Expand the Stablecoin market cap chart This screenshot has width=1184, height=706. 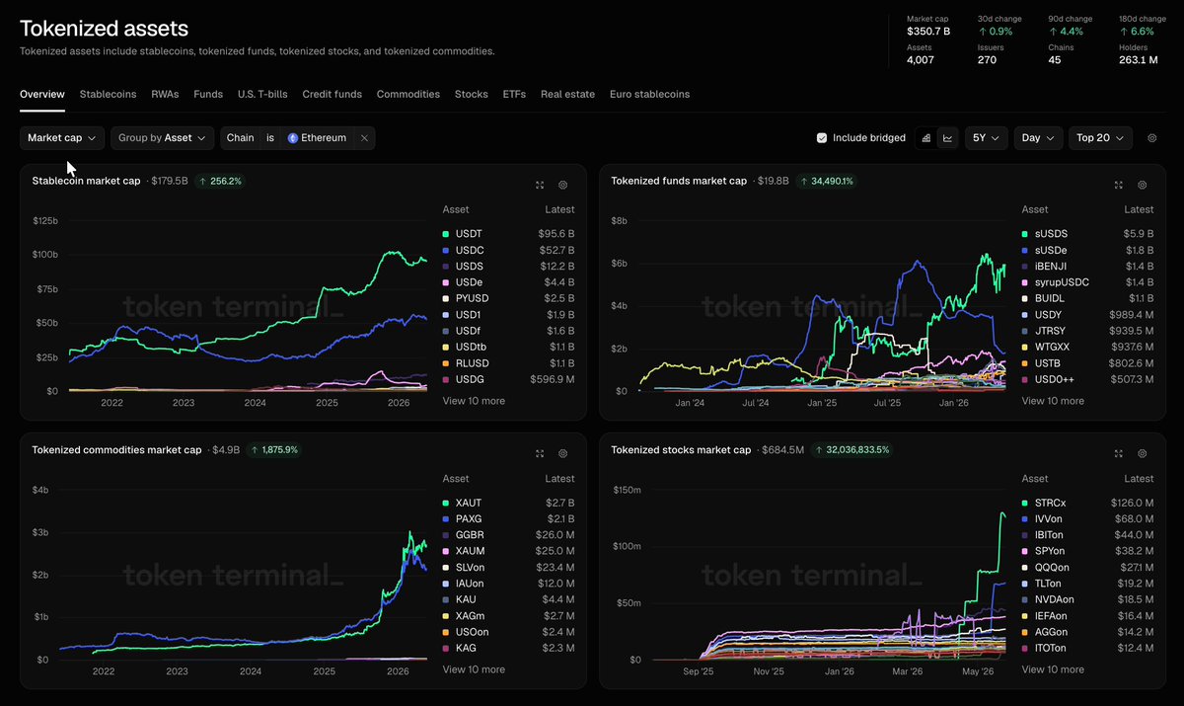coord(540,185)
